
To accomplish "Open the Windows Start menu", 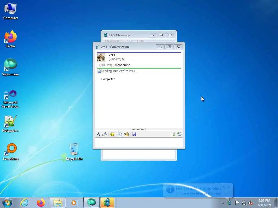I will [7, 203].
